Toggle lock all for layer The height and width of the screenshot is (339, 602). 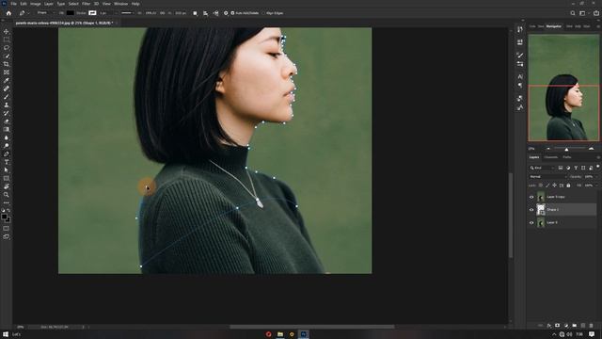coord(568,186)
